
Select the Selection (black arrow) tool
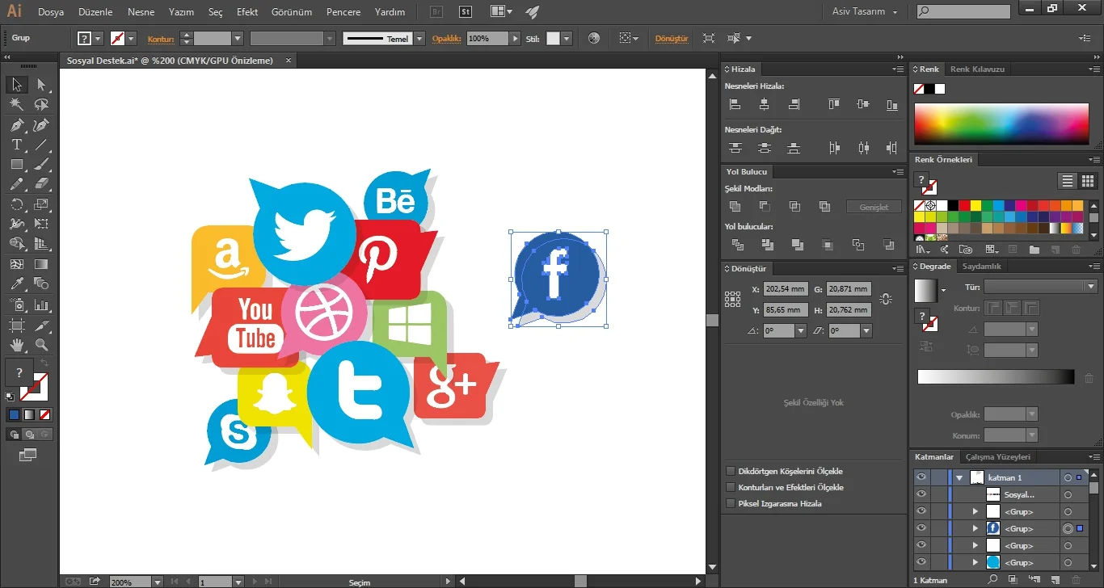pyautogui.click(x=16, y=85)
